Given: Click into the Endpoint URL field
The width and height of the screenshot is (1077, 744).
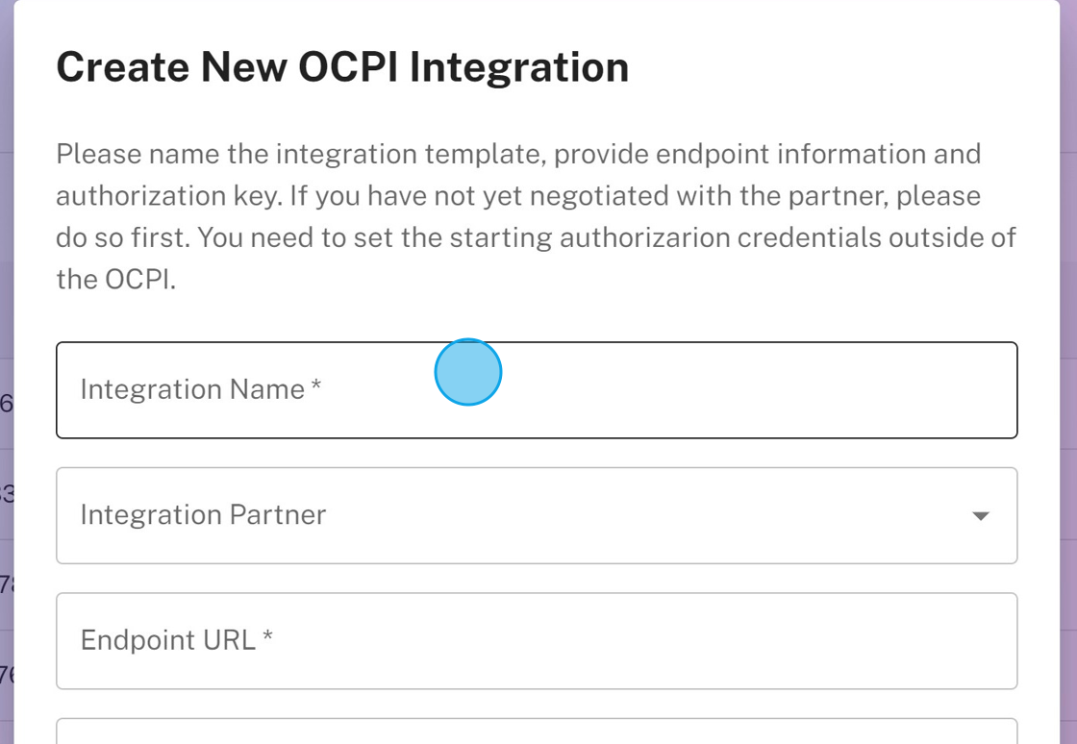Looking at the screenshot, I should click(537, 640).
